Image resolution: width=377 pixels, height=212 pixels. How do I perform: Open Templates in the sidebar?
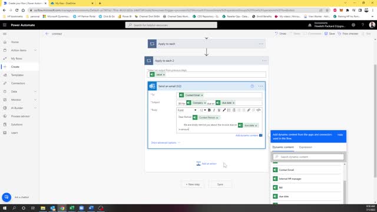point(17,75)
